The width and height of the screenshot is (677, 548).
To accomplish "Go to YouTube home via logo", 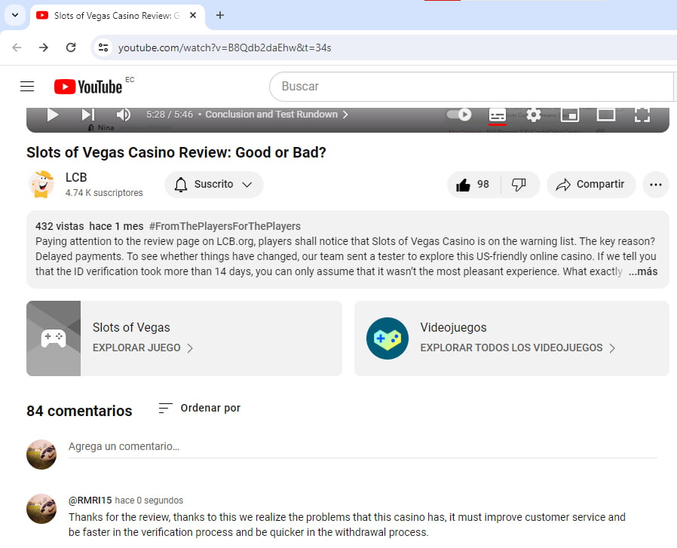I will (x=88, y=87).
